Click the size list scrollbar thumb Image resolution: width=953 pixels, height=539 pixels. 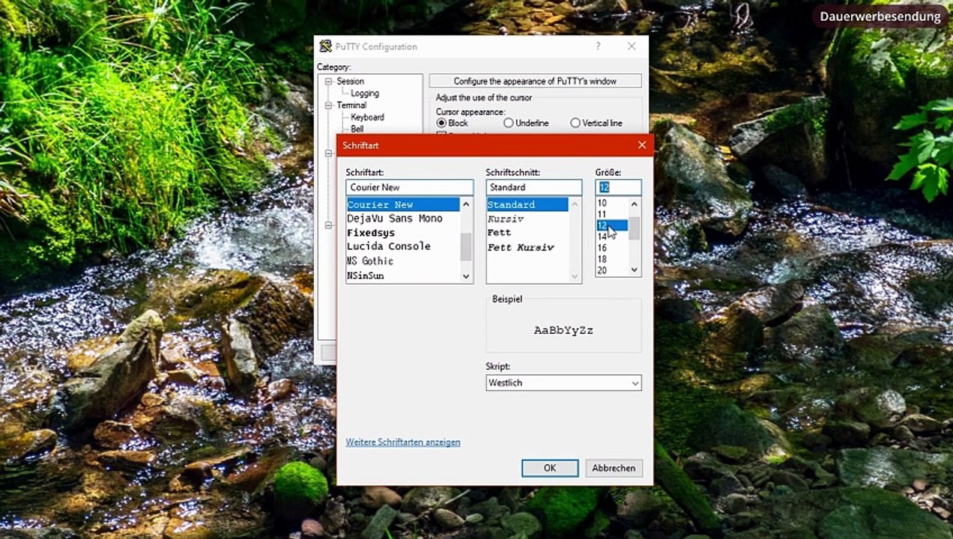click(x=635, y=228)
